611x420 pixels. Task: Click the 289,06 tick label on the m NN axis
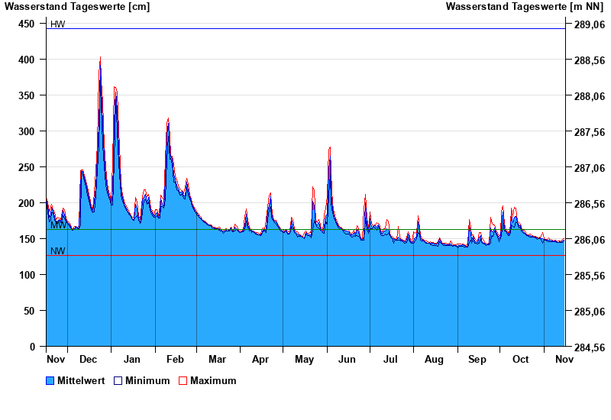[x=589, y=24]
